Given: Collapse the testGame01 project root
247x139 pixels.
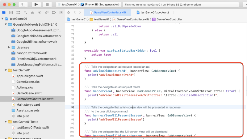Looking at the screenshot, I should 2,19.
